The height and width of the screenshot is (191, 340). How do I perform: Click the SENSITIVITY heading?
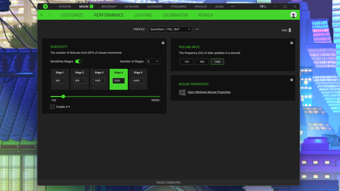59,47
